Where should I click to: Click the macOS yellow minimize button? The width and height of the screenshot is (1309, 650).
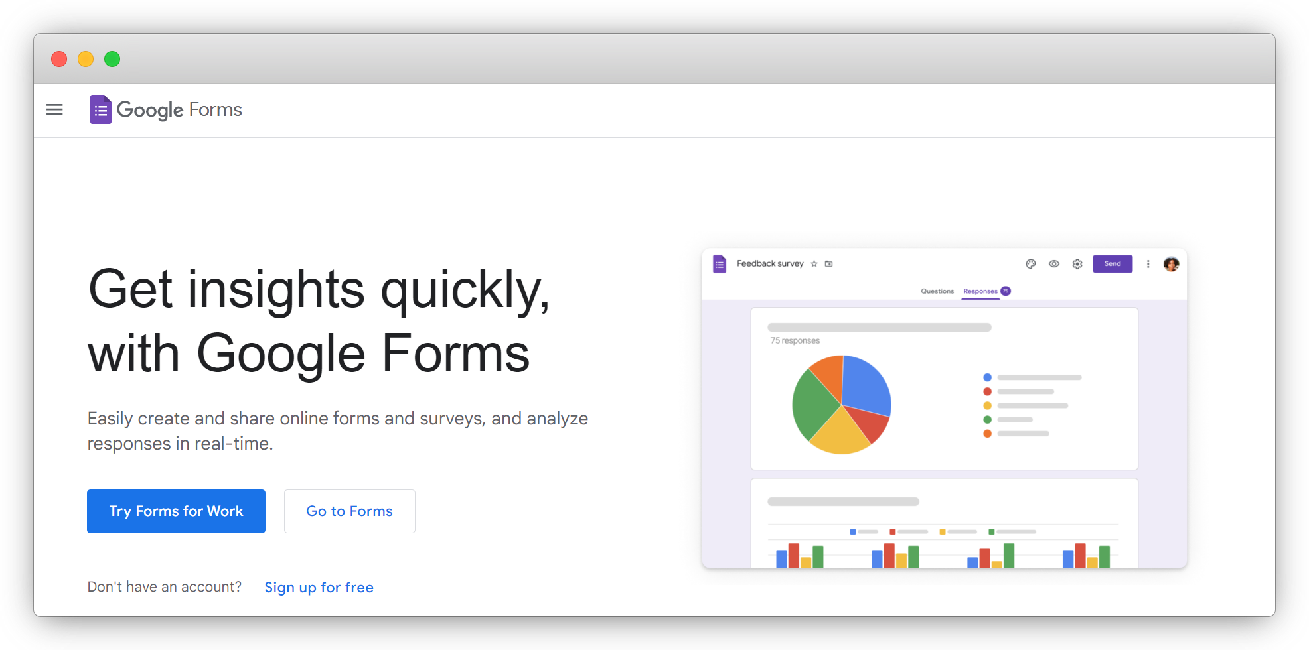[86, 59]
